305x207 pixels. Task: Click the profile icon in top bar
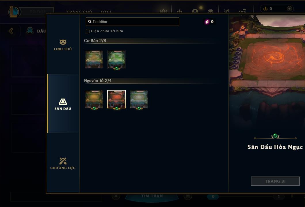click(195, 11)
